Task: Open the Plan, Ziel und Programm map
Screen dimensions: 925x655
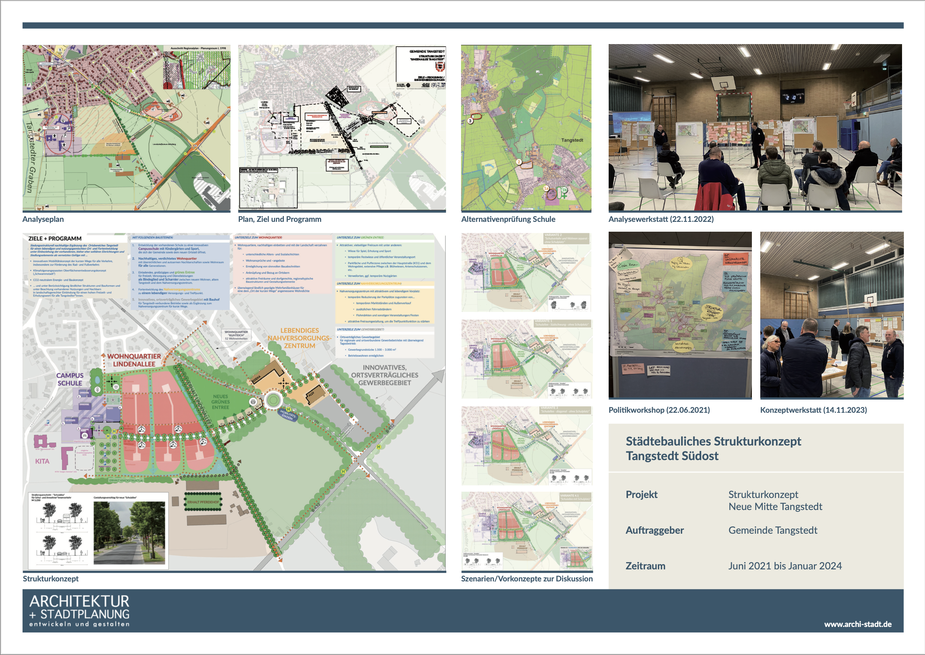Action: click(x=341, y=128)
